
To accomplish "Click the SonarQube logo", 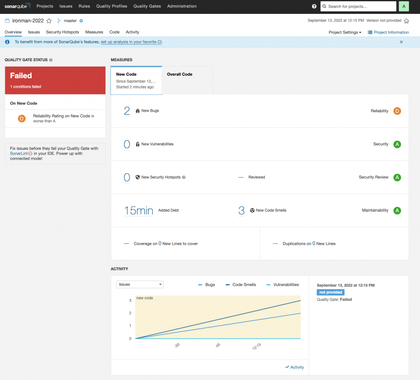I will (18, 6).
